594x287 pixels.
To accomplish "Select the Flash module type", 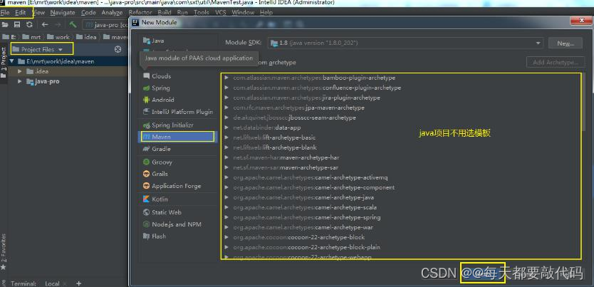I will click(x=154, y=236).
